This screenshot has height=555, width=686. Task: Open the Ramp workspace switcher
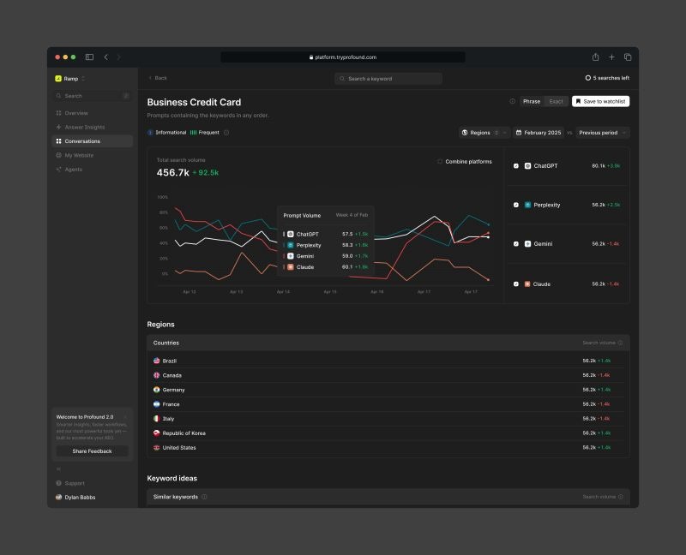click(70, 79)
